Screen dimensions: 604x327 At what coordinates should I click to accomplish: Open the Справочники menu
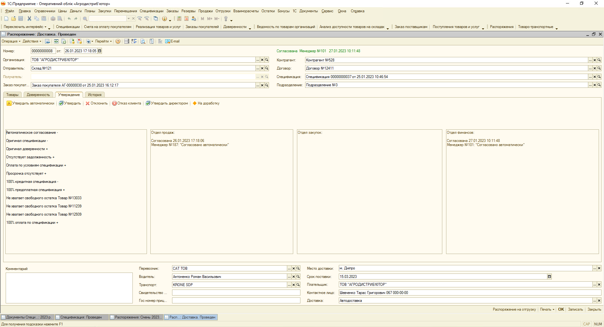point(45,11)
